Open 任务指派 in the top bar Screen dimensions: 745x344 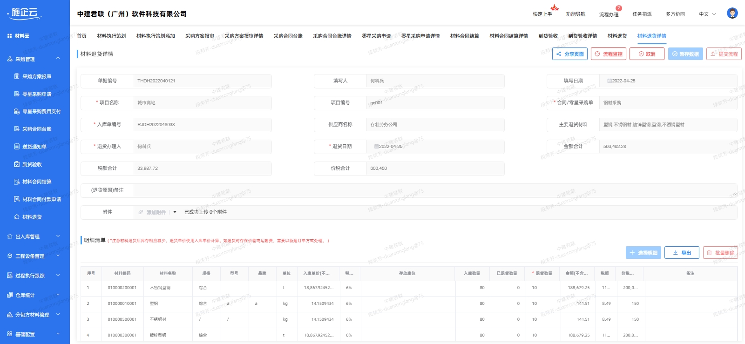point(642,14)
